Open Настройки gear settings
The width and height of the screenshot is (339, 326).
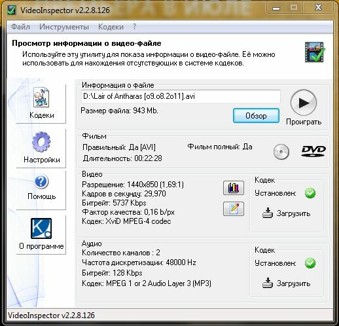point(41,148)
